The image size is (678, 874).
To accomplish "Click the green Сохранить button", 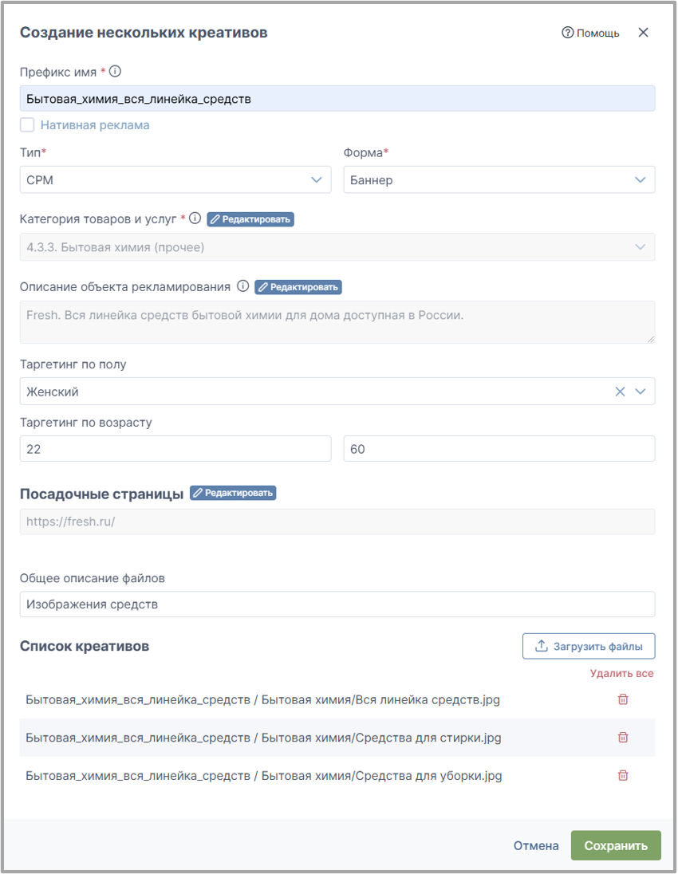I will tap(616, 845).
